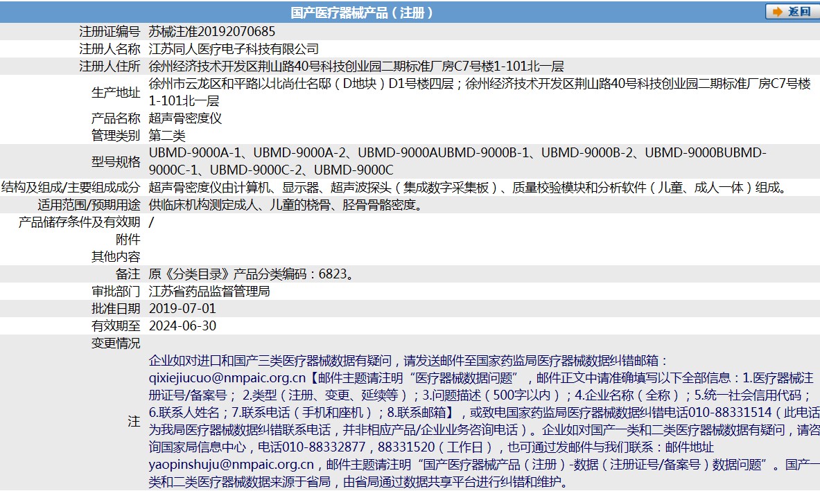820x491 pixels.
Task: Click the 产品名称 label
Action: tap(116, 118)
